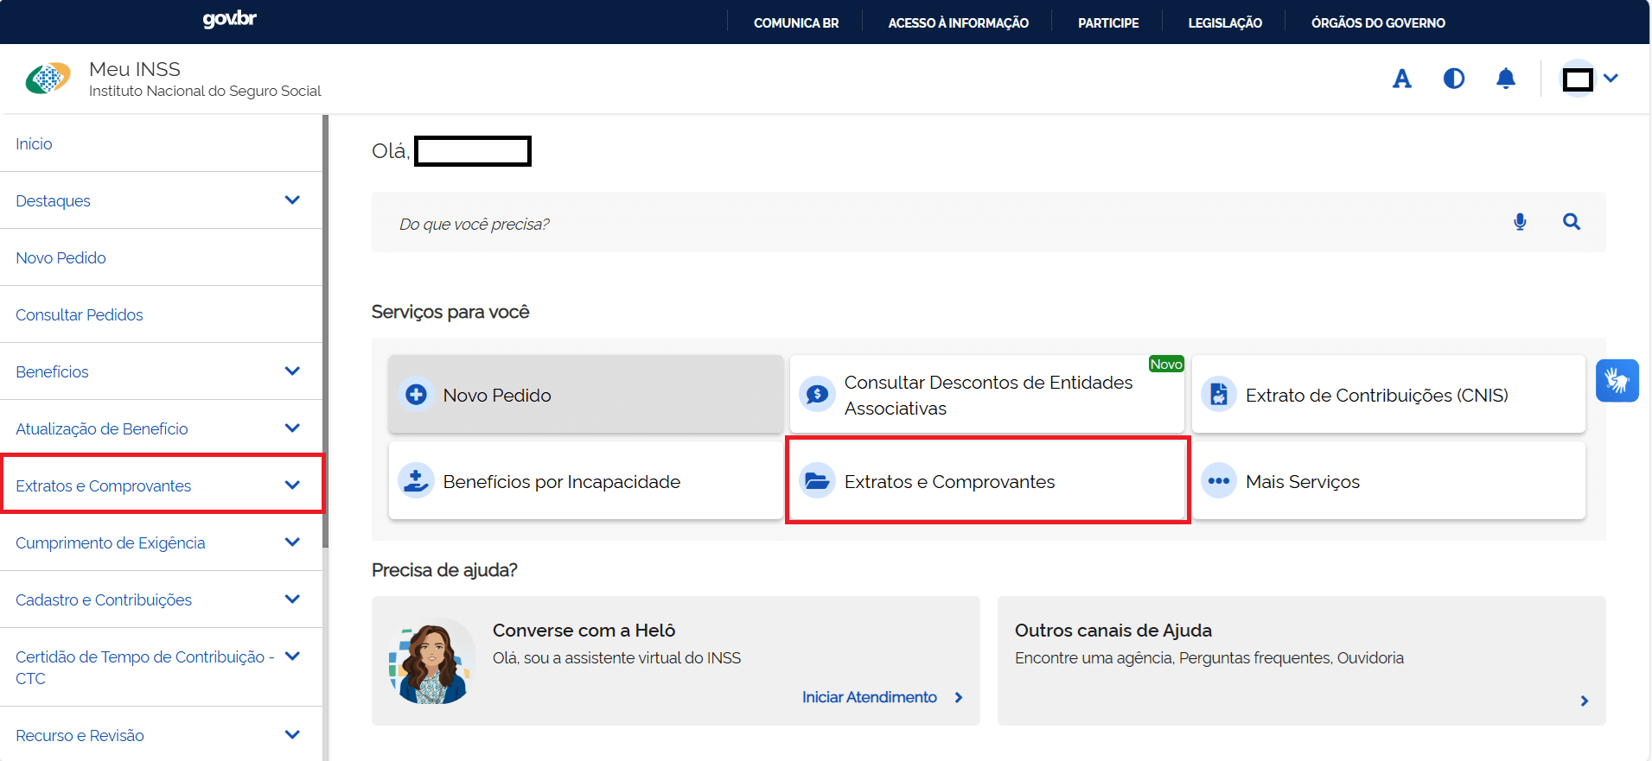
Task: Click the font size 'A' icon
Action: tap(1401, 79)
